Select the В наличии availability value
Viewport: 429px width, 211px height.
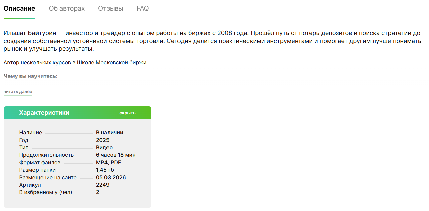pos(110,133)
